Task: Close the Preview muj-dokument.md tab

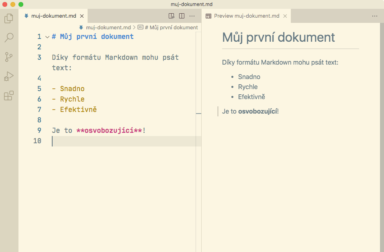Action: 285,16
